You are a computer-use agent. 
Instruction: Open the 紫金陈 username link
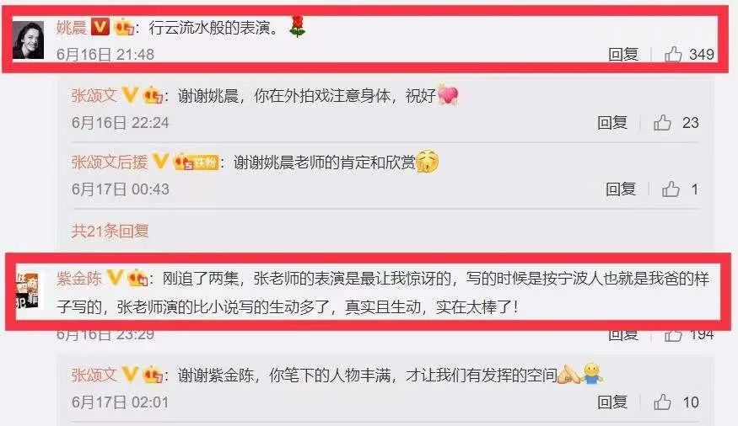point(79,278)
